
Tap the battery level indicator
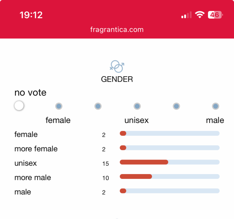tap(215, 15)
